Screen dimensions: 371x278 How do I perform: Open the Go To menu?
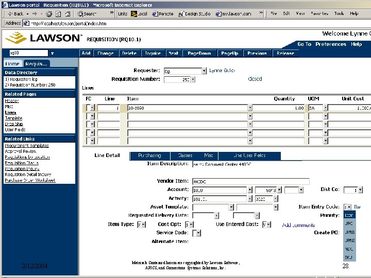(x=305, y=44)
